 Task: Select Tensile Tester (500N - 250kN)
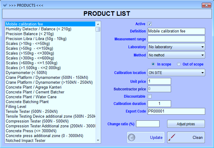click(50, 111)
